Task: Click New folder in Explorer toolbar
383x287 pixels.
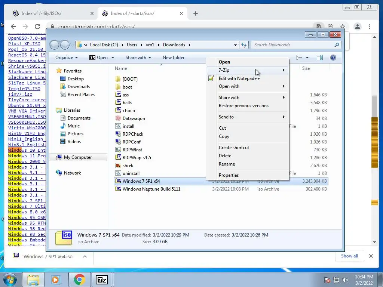Action: [174, 58]
